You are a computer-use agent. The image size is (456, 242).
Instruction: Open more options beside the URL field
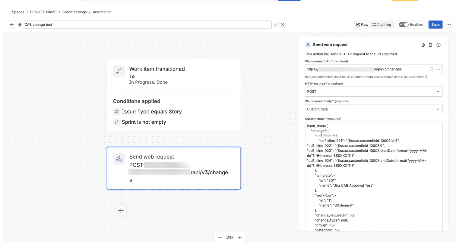tap(438, 69)
